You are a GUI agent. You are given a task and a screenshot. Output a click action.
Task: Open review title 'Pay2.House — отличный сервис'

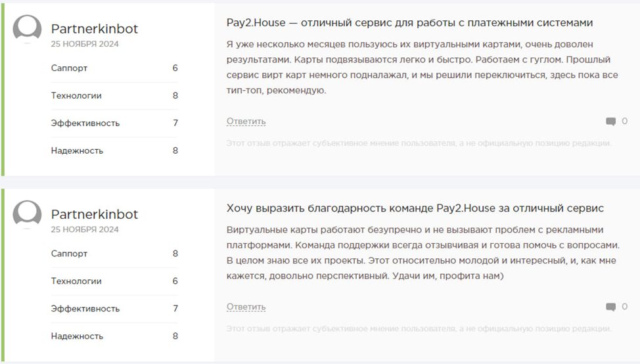[409, 23]
